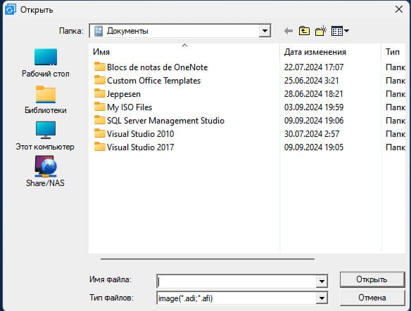Sort by the Имя column header
This screenshot has height=311, width=411.
tap(184, 52)
